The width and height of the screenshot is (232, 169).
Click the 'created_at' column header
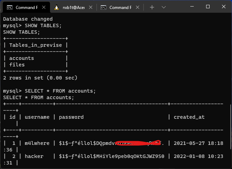pyautogui.click(x=189, y=117)
